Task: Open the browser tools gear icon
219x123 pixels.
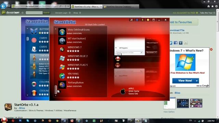Action: click(216, 6)
